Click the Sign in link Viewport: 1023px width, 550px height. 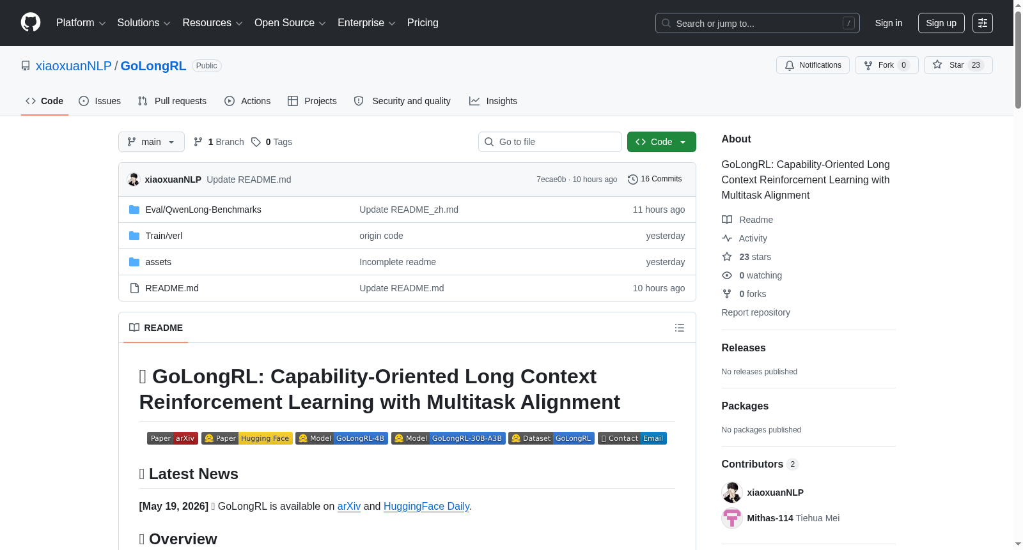click(x=889, y=23)
